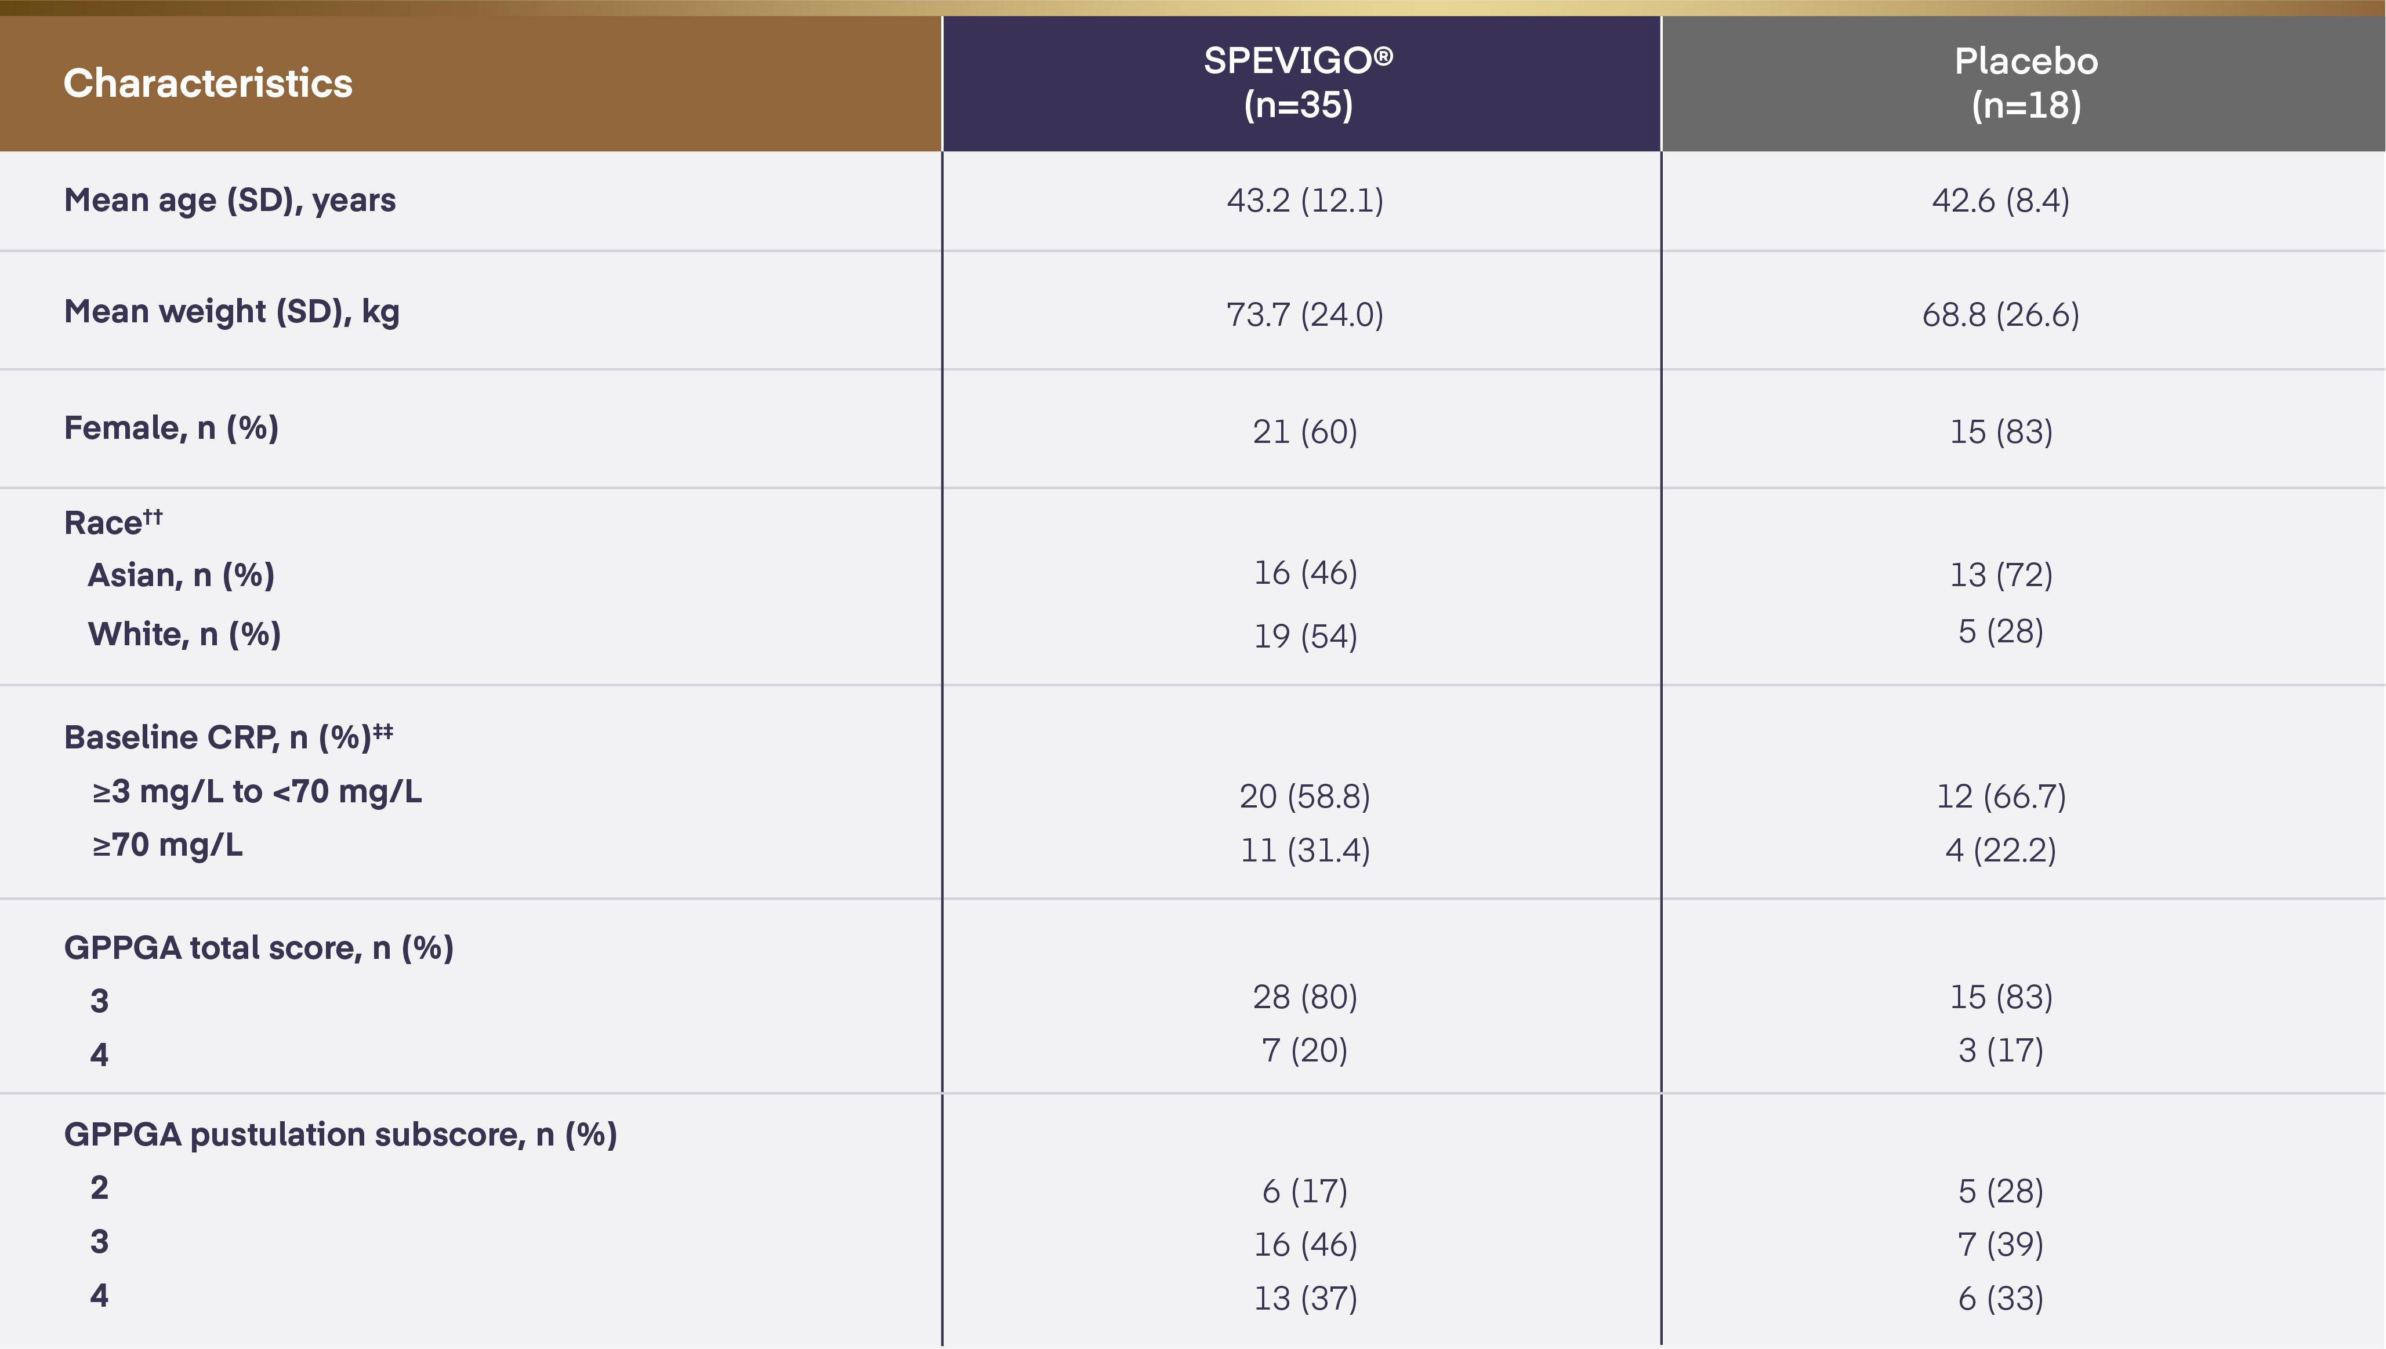This screenshot has height=1349, width=2386.
Task: Select the Placebo CRP value 4 (22.2)
Action: pyautogui.click(x=2000, y=850)
